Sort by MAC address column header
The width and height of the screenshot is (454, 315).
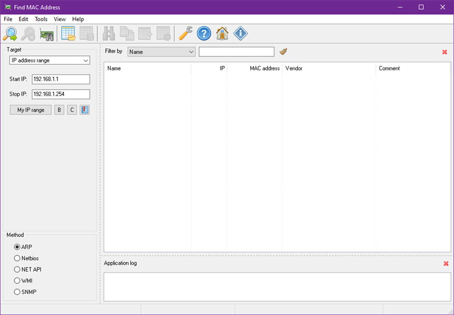point(254,68)
